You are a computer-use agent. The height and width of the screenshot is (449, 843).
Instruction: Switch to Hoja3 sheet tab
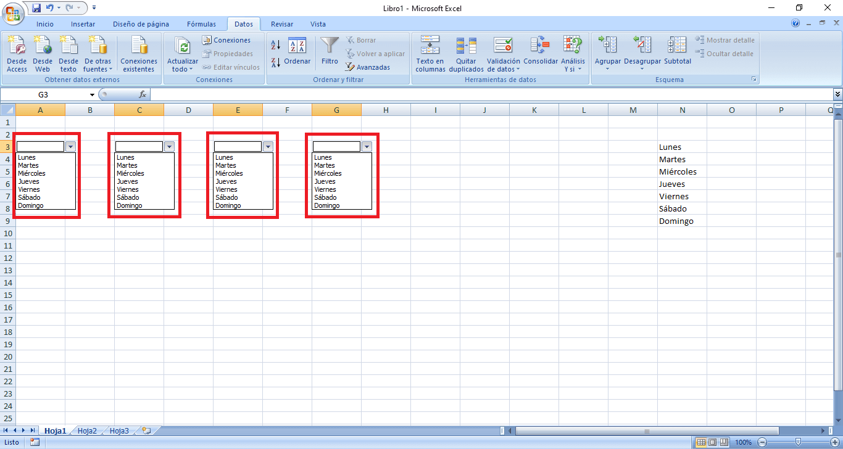click(x=119, y=431)
